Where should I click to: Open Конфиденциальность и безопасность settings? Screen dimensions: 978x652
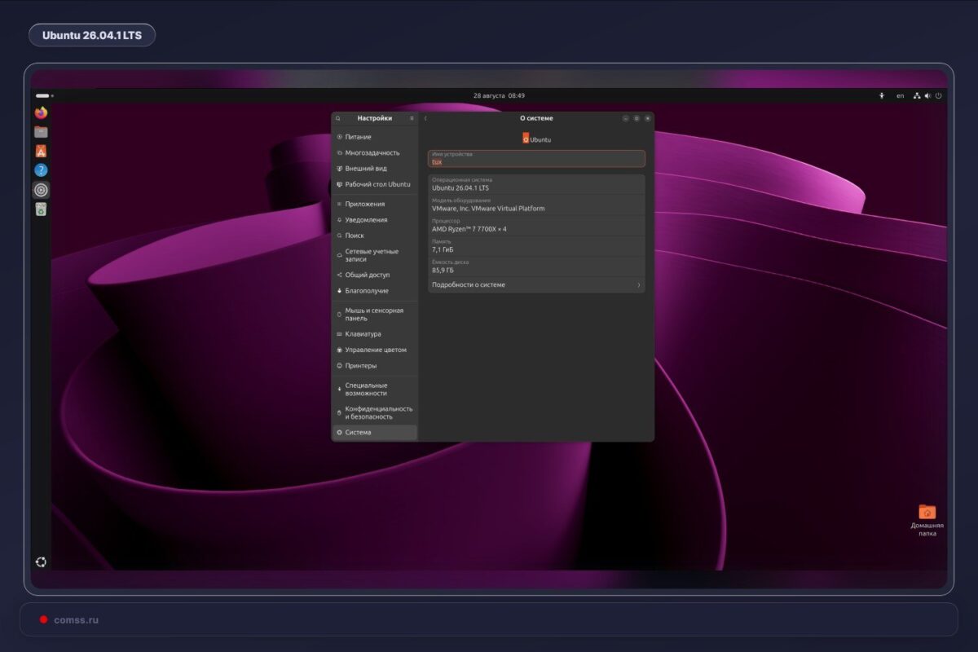(x=375, y=412)
